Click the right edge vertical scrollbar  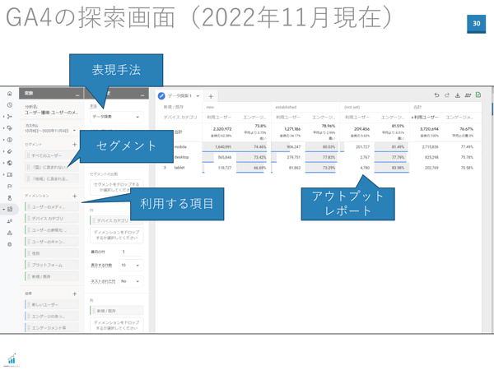[492, 109]
